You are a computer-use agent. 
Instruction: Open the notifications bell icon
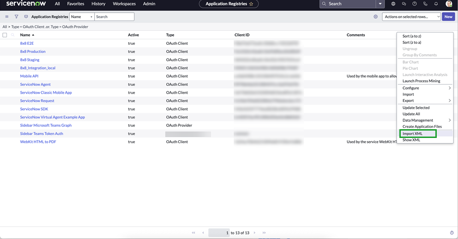pyautogui.click(x=436, y=4)
